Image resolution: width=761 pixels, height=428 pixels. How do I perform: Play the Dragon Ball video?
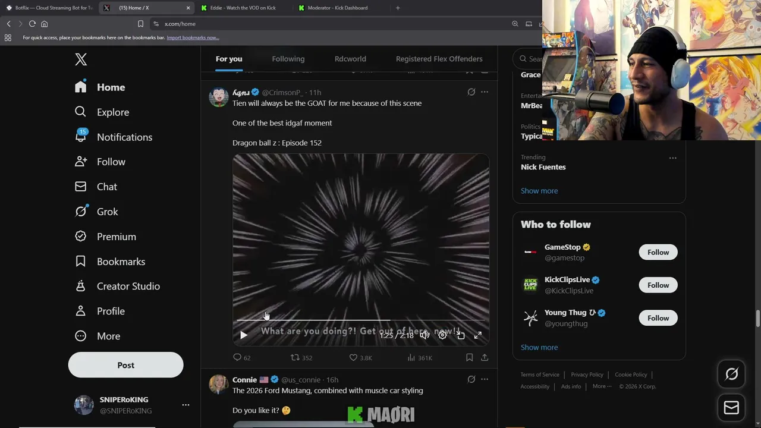click(x=243, y=335)
